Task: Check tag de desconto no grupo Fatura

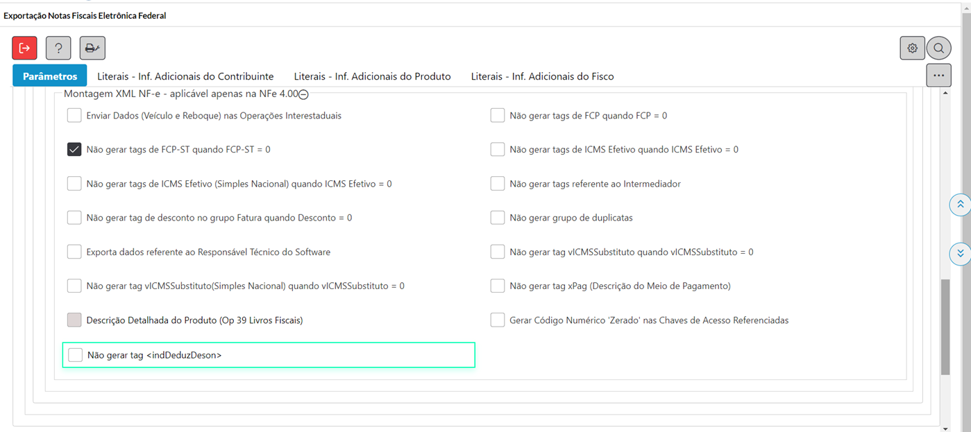Action: pos(74,218)
